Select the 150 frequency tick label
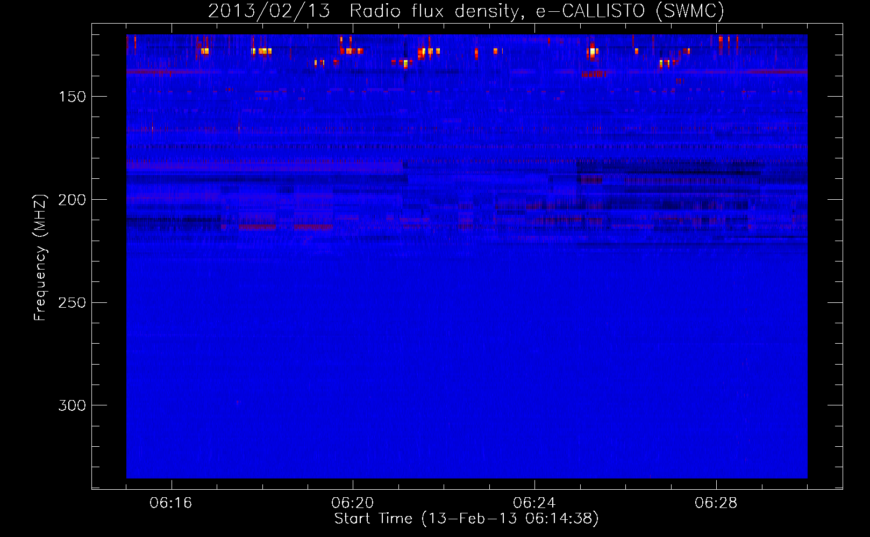Screen dimensions: 870x537 point(72,97)
